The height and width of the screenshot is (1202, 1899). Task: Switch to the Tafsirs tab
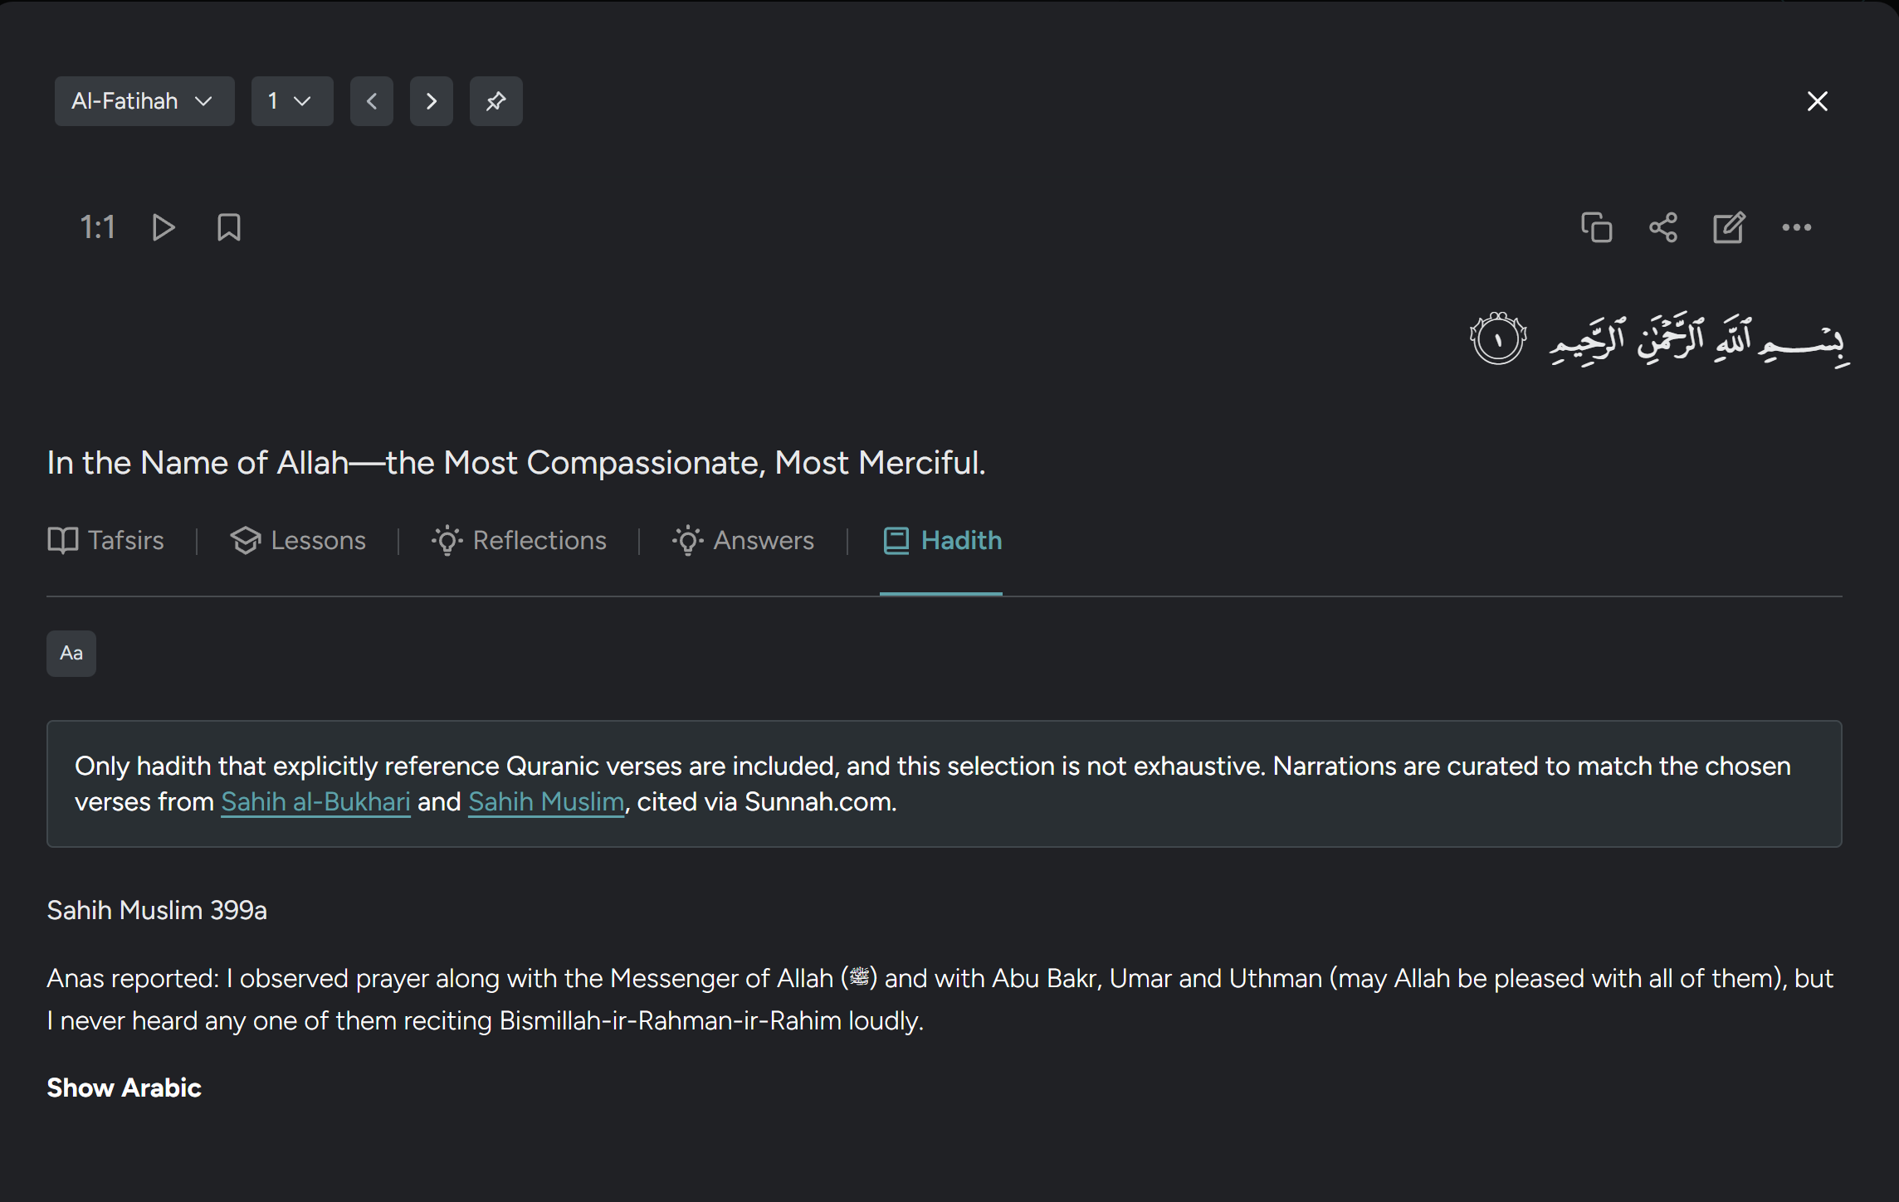(x=106, y=541)
